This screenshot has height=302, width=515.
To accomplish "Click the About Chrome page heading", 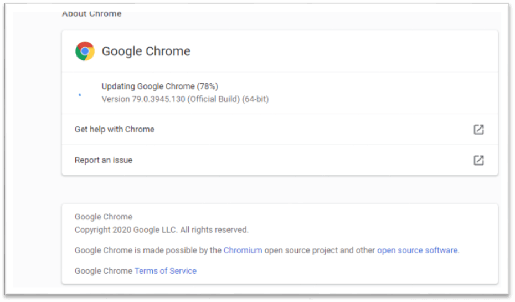I will [x=91, y=14].
